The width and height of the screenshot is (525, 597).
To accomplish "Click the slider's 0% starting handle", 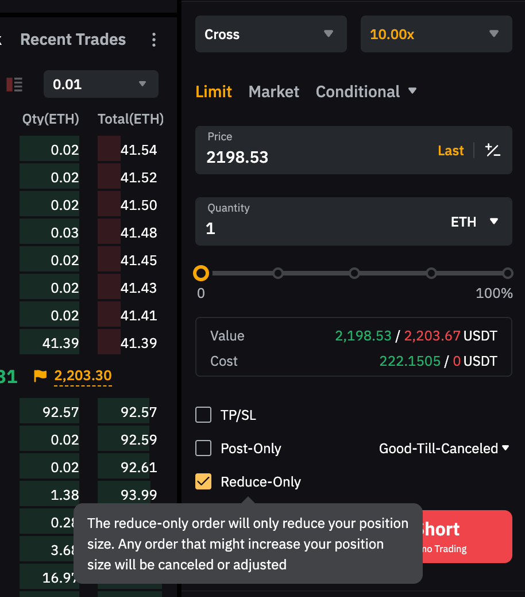I will pos(201,273).
